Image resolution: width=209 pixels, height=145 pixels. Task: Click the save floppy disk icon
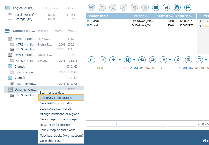coord(166,7)
